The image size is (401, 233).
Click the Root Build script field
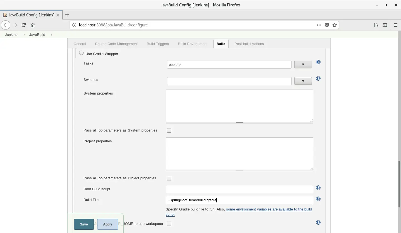(239, 189)
